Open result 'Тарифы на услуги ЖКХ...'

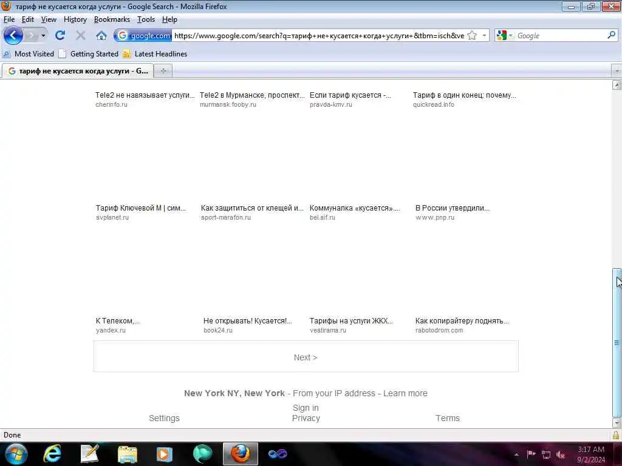coord(351,321)
